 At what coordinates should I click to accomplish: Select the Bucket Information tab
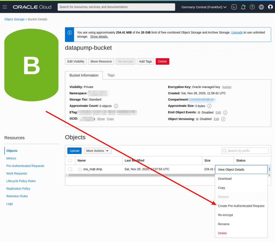84,75
